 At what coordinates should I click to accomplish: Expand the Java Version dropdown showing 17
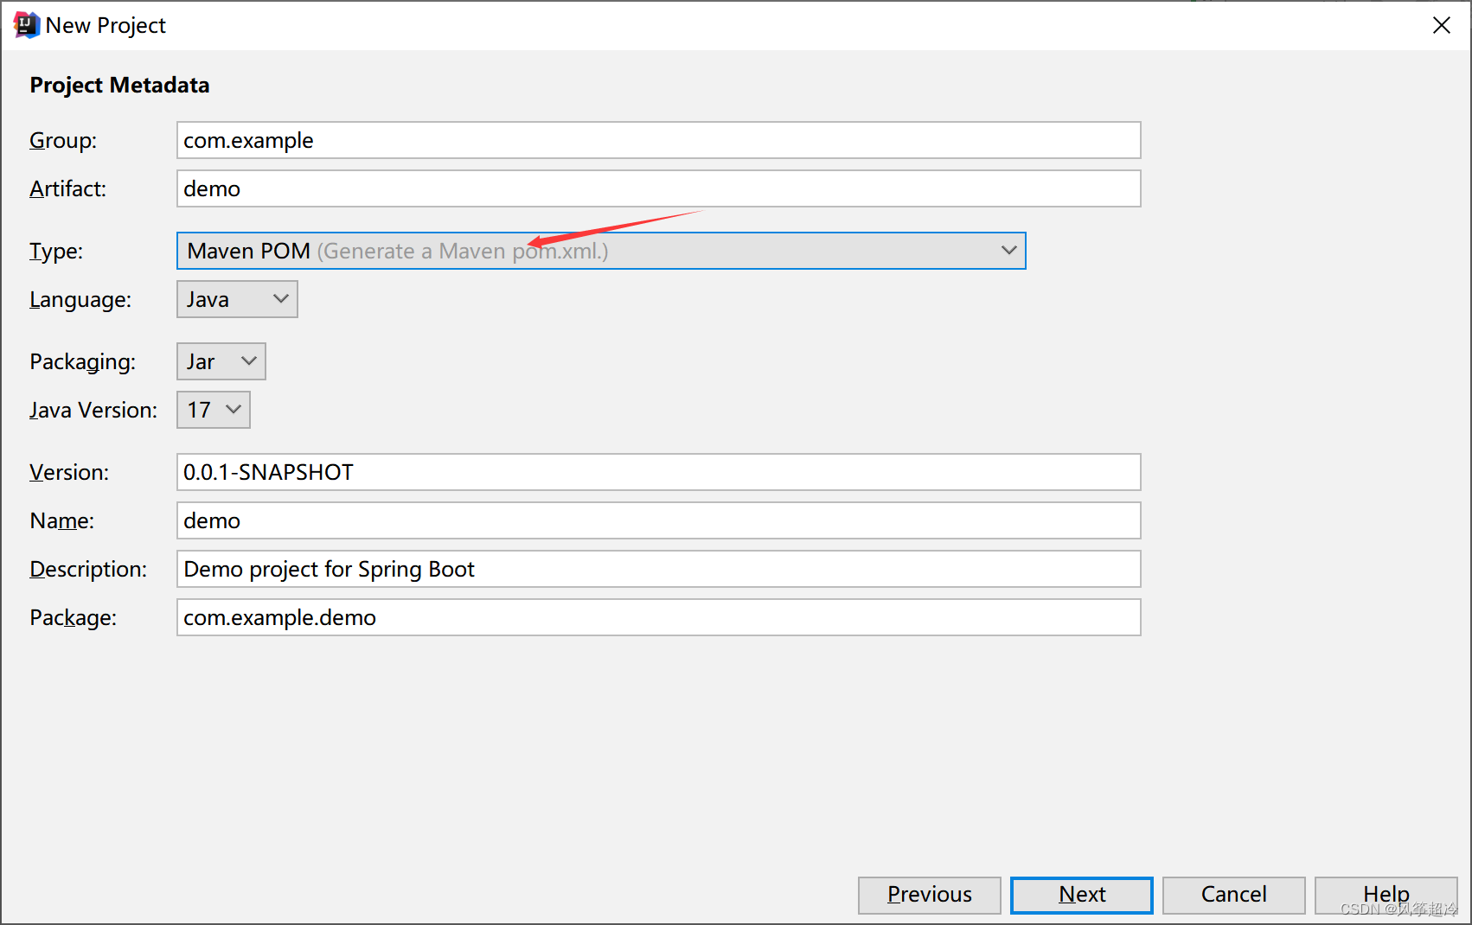(213, 410)
